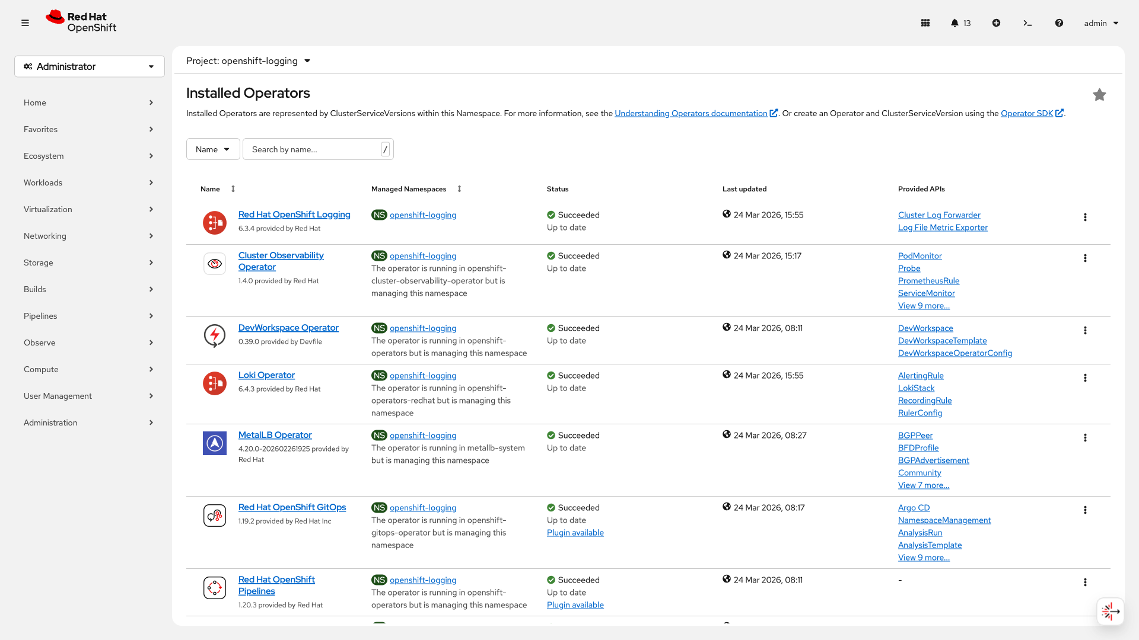Image resolution: width=1139 pixels, height=640 pixels.
Task: Toggle sort on the Name column
Action: [x=233, y=188]
